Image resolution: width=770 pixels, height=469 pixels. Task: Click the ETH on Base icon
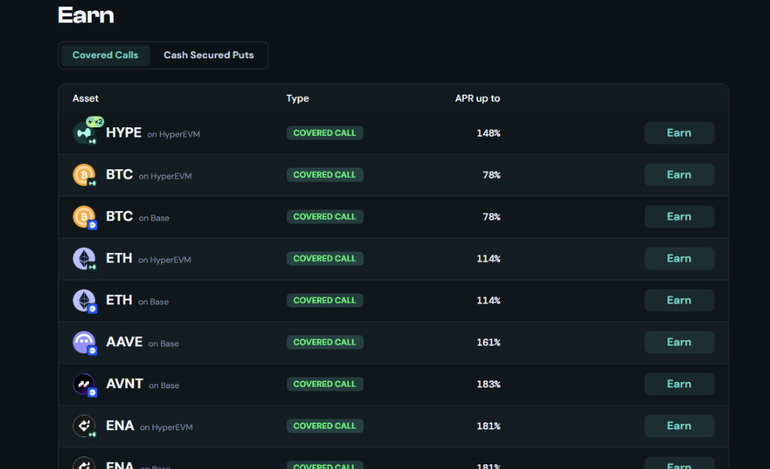tap(84, 301)
